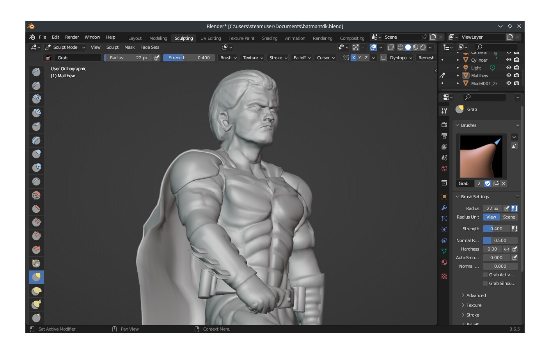Toggle X axis symmetry
The height and width of the screenshot is (363, 550).
pos(354,58)
